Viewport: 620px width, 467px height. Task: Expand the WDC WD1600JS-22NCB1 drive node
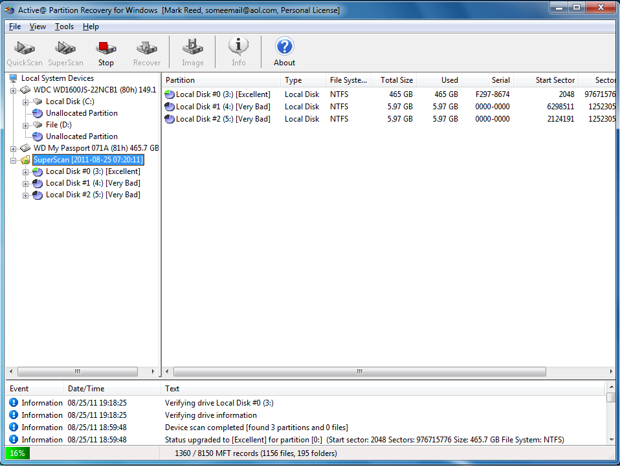[13, 91]
